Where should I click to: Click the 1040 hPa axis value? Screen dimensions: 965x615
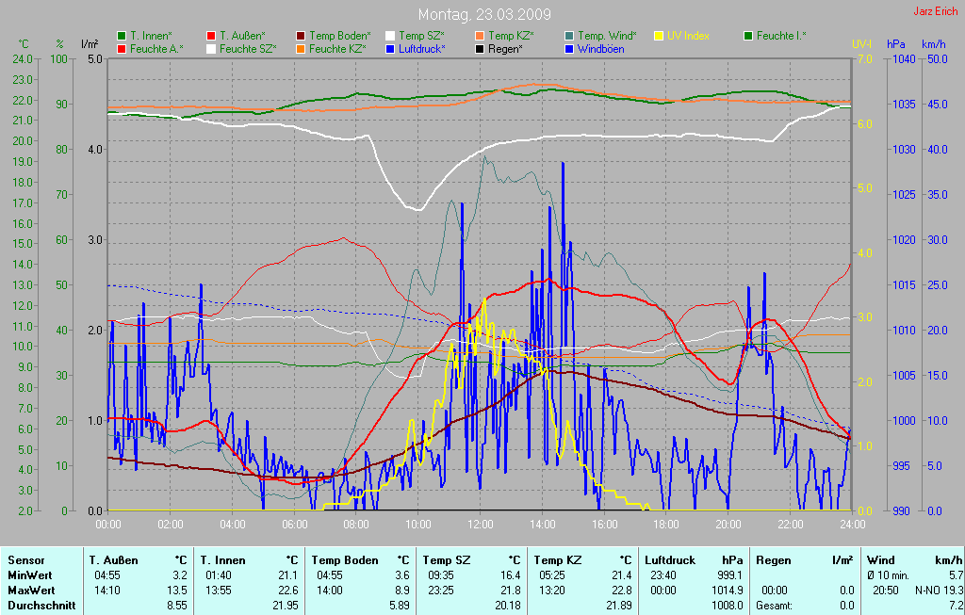point(904,59)
